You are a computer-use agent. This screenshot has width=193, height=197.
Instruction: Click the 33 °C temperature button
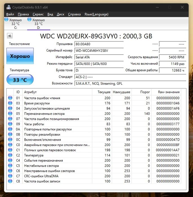[20, 80]
